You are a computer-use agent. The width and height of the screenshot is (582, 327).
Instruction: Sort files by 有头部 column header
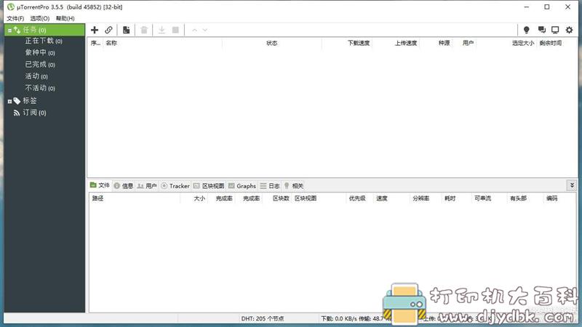tap(518, 198)
